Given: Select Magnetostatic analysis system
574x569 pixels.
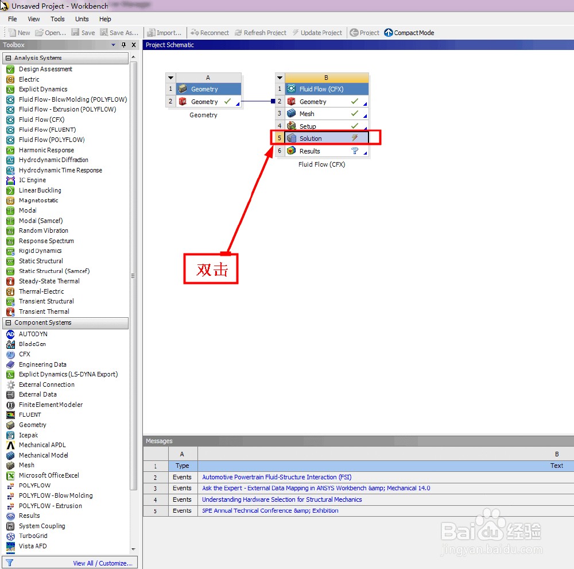Looking at the screenshot, I should pos(38,200).
